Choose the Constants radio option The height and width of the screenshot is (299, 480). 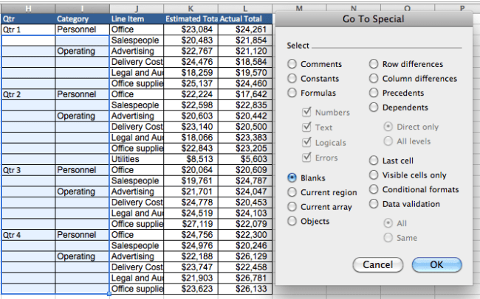click(293, 79)
